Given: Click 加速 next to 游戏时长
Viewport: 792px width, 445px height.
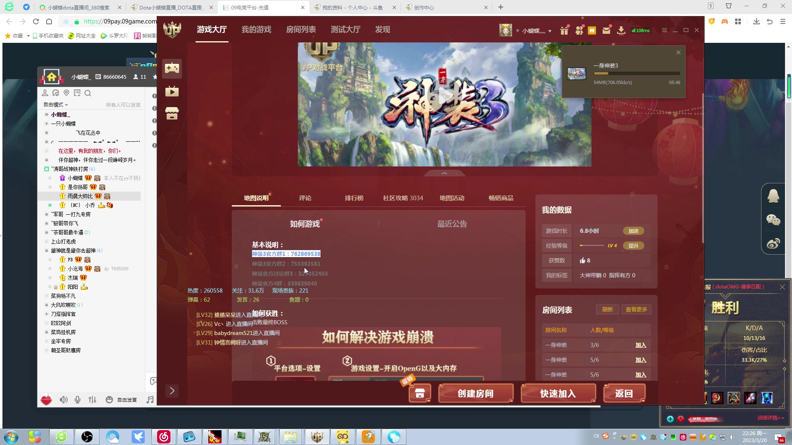Looking at the screenshot, I should point(633,231).
